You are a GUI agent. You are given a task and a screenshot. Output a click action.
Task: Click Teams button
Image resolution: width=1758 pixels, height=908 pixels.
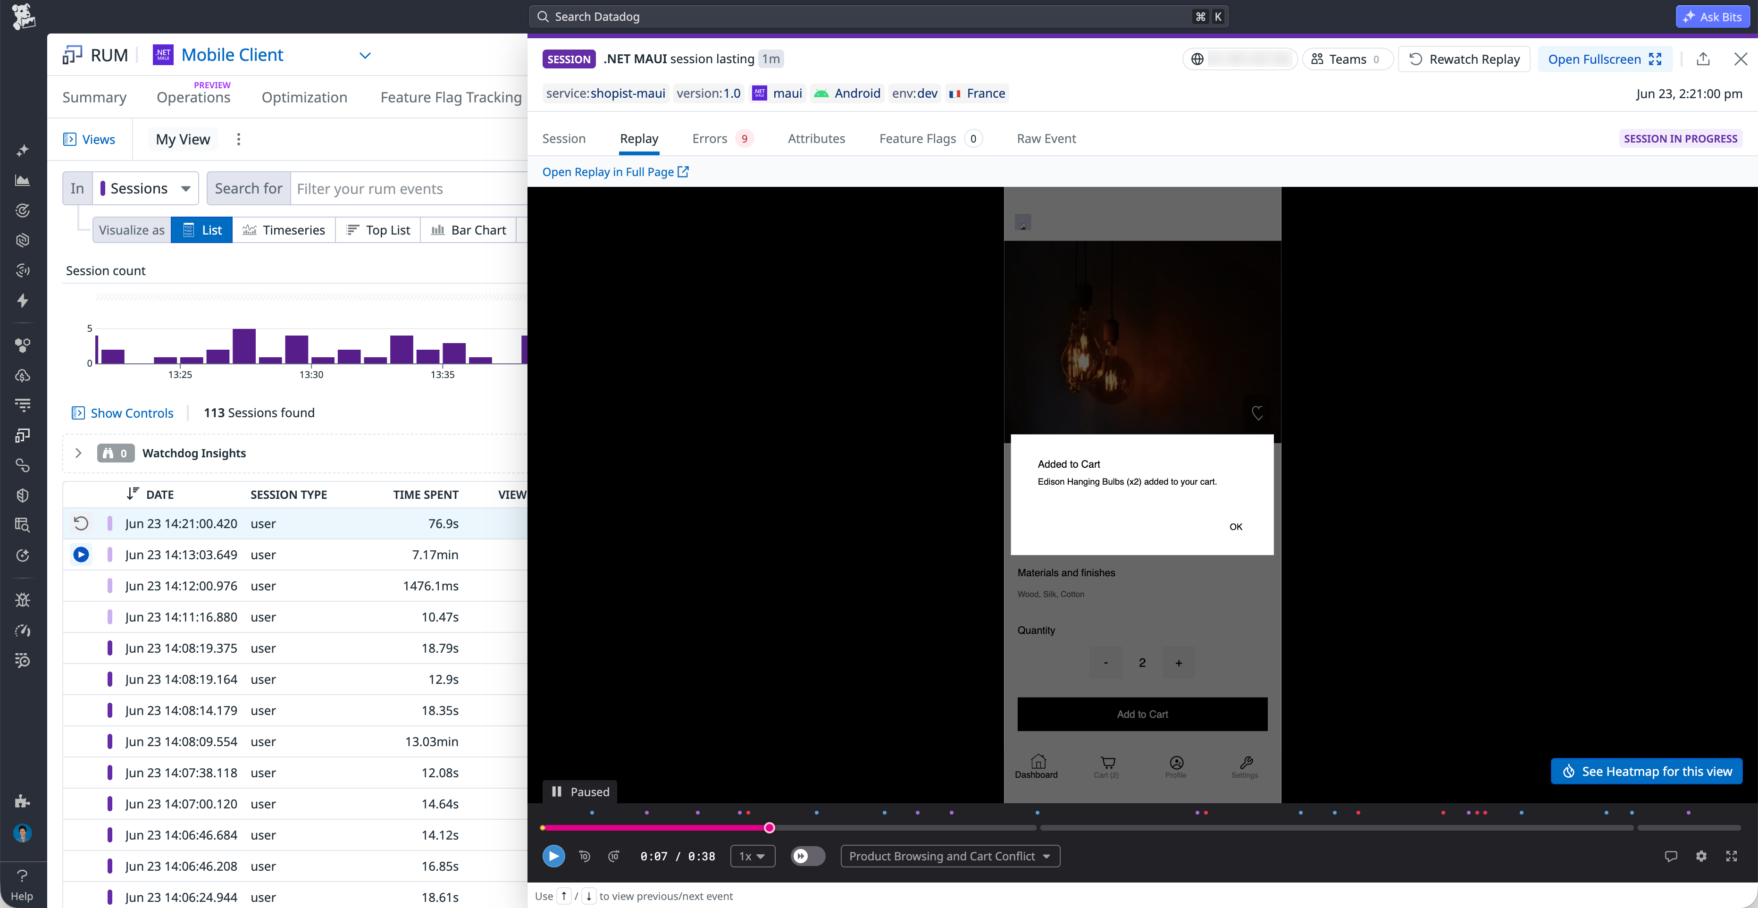pos(1347,59)
